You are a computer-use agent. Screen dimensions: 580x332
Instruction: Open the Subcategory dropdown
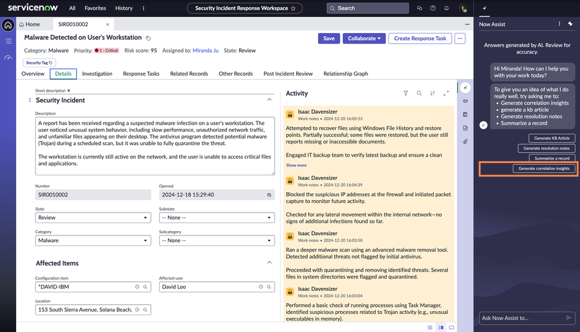[x=217, y=241]
